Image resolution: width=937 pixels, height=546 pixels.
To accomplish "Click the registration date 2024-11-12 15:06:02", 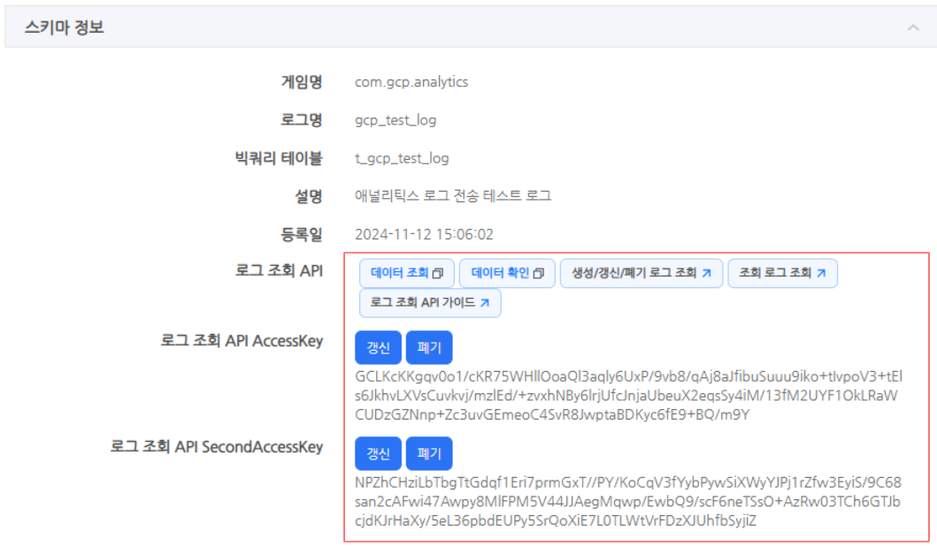I will [x=424, y=235].
